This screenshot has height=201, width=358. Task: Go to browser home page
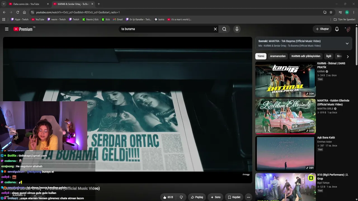24,12
